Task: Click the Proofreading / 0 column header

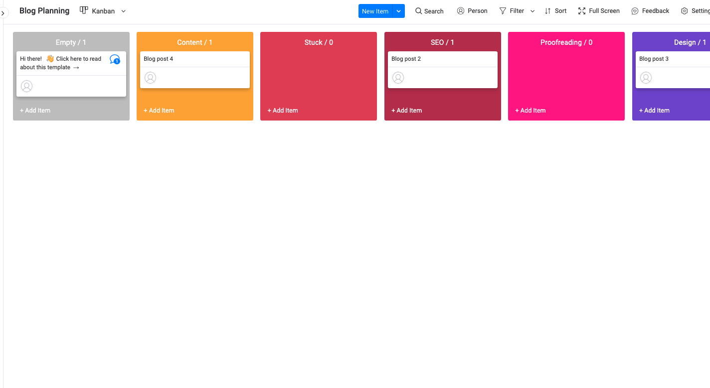Action: 566,42
